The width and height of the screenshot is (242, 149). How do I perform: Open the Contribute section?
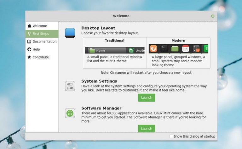click(41, 57)
